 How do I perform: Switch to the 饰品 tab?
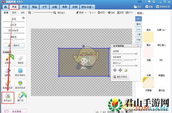(34, 7)
